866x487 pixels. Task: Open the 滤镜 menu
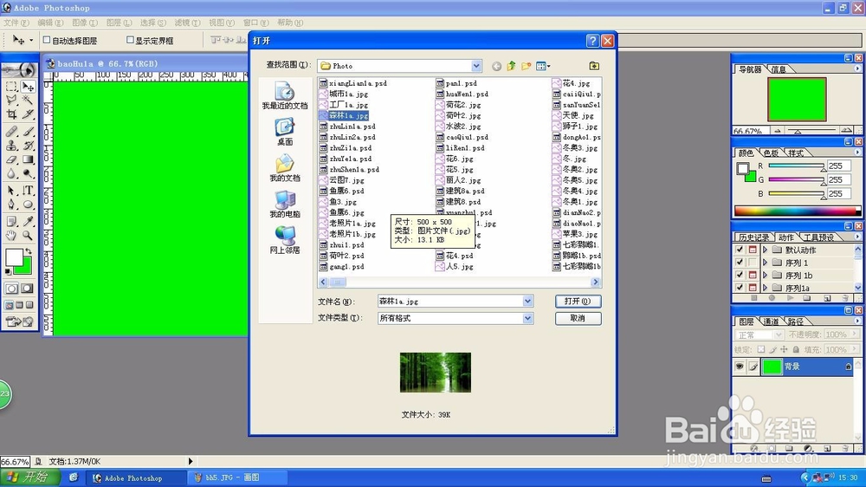(187, 23)
